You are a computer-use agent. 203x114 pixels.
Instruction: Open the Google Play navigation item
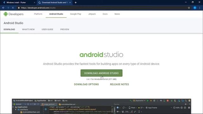pyautogui.click(x=75, y=14)
